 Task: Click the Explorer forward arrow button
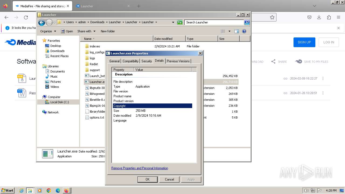49,22
